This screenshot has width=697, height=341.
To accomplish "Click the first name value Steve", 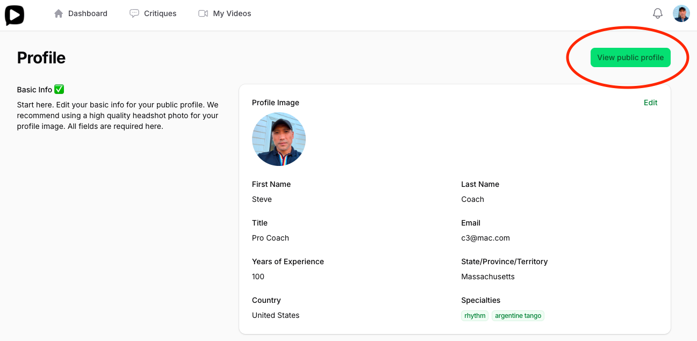I will pyautogui.click(x=262, y=199).
